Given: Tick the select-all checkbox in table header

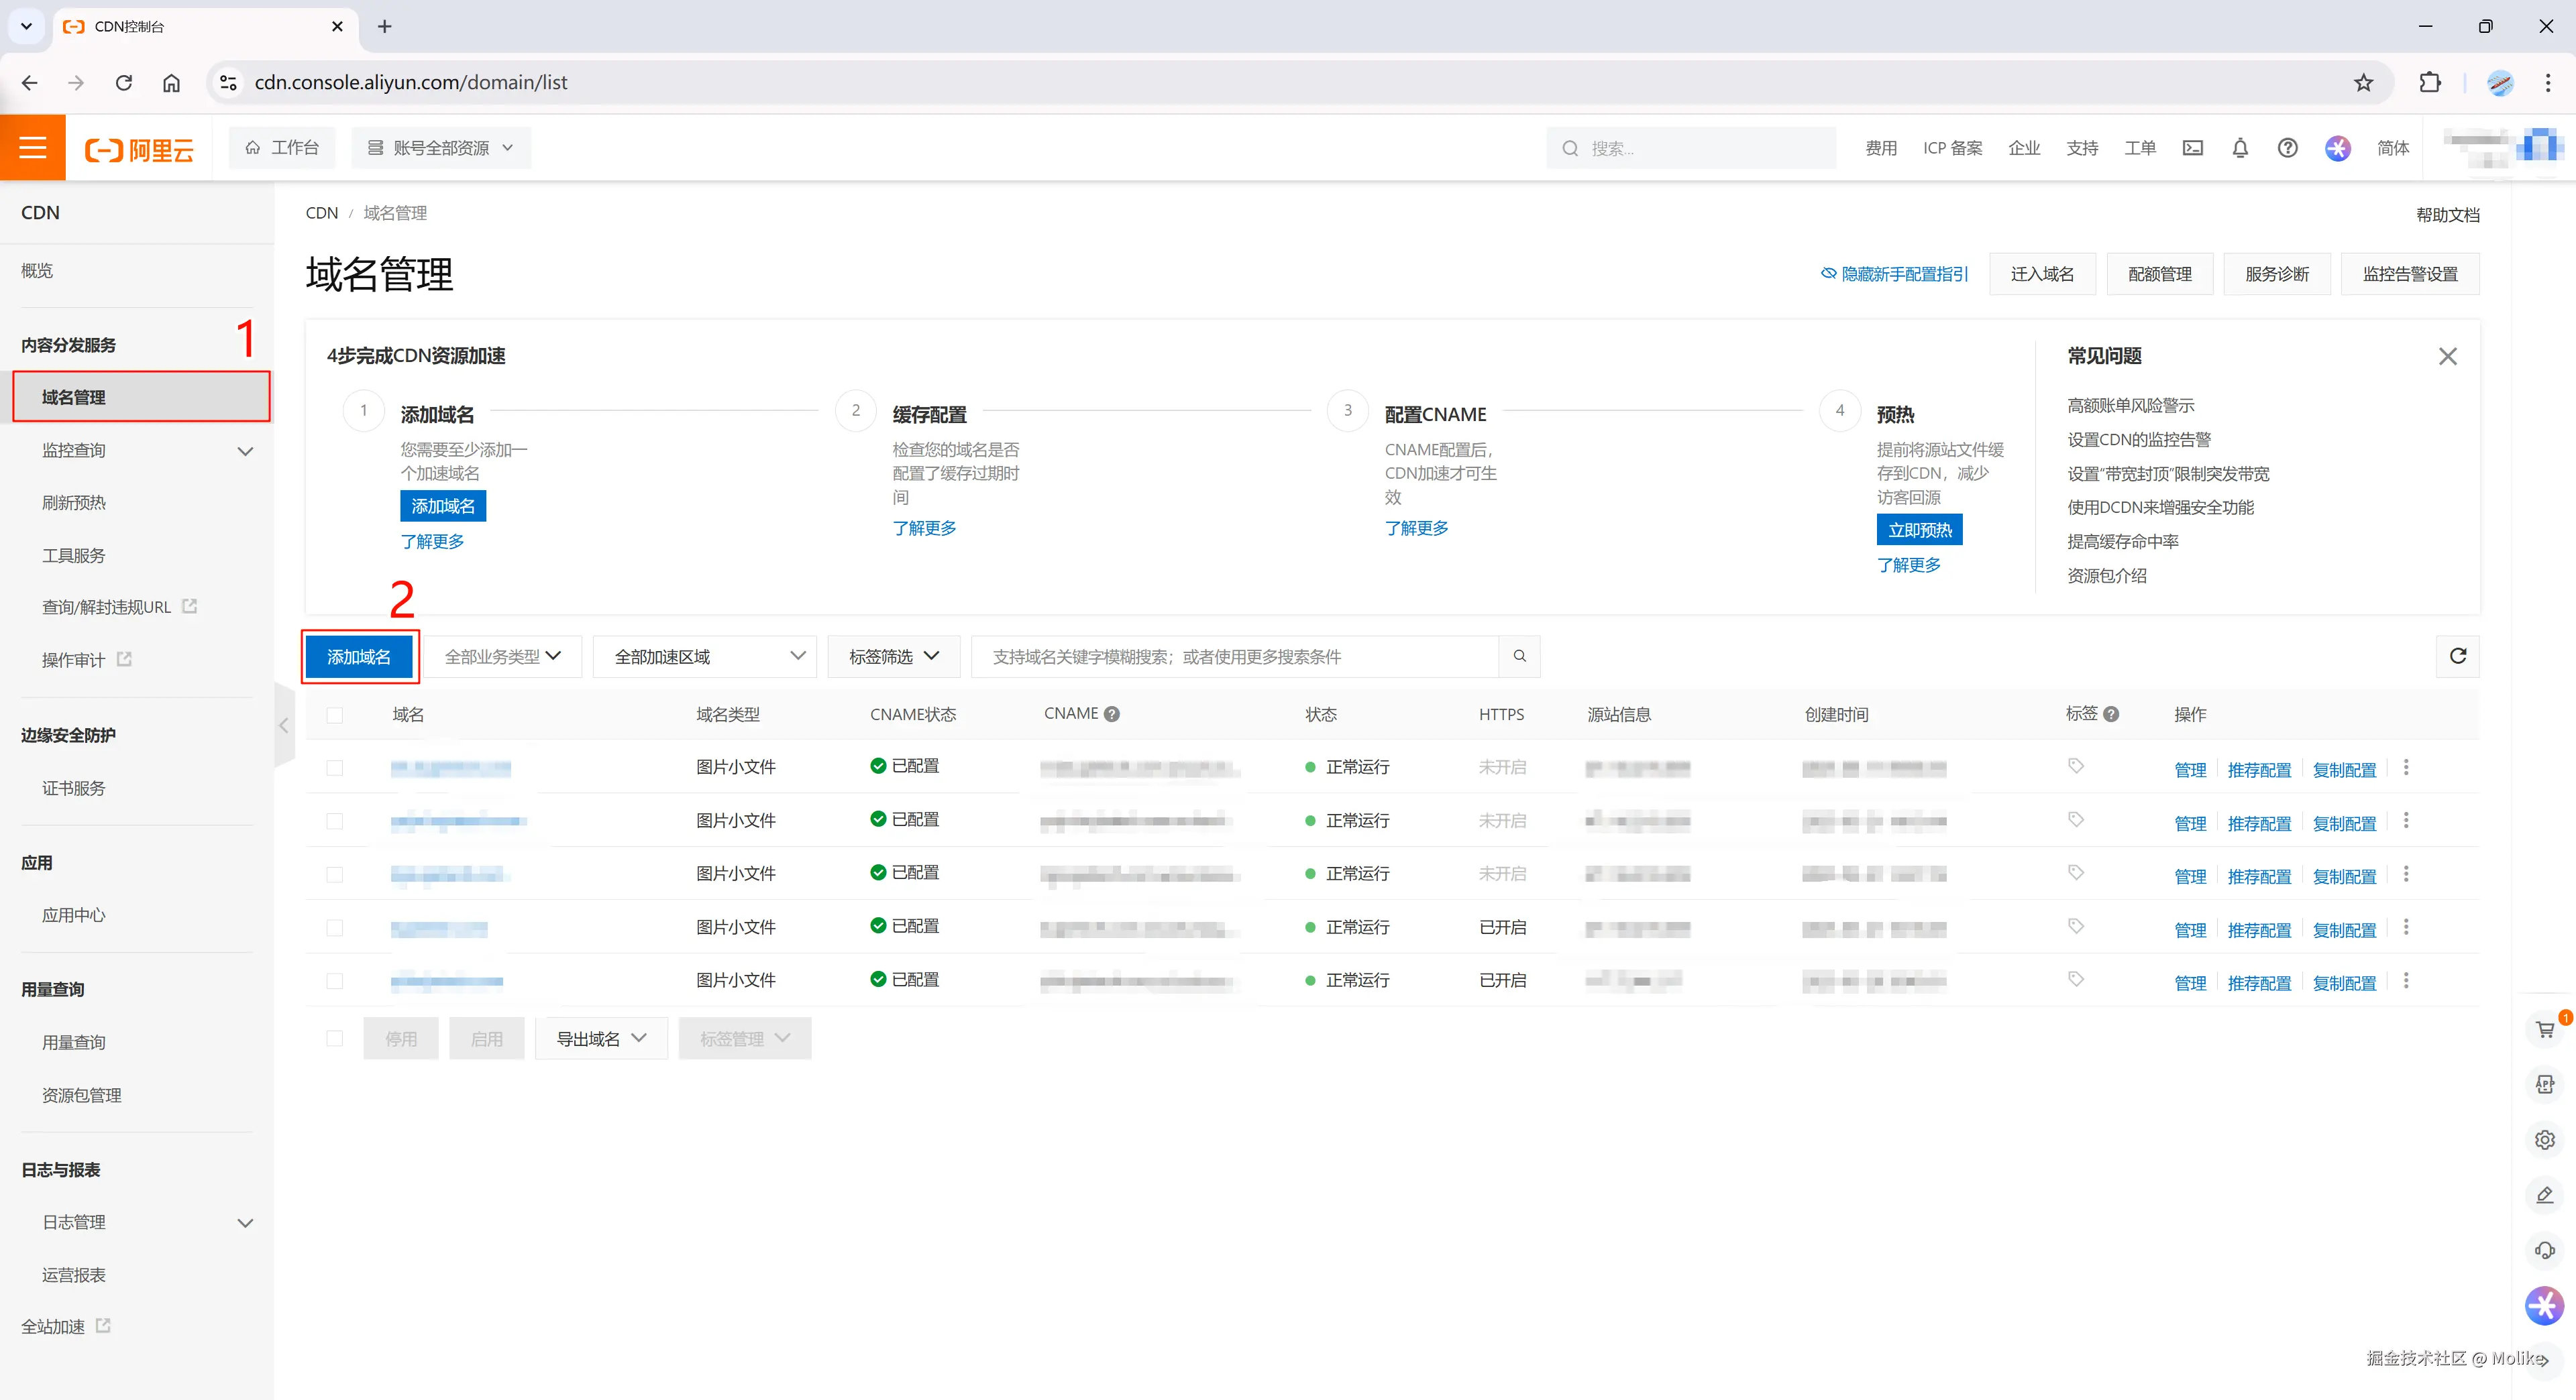Looking at the screenshot, I should [335, 715].
